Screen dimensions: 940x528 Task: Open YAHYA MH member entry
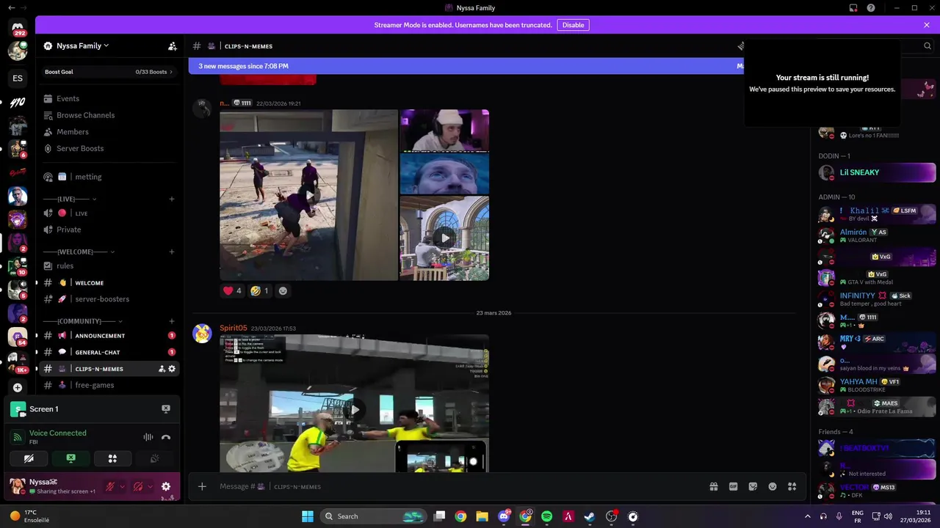coord(877,385)
